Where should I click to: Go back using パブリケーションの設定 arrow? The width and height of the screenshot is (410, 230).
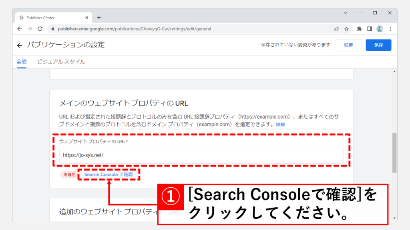[20, 45]
